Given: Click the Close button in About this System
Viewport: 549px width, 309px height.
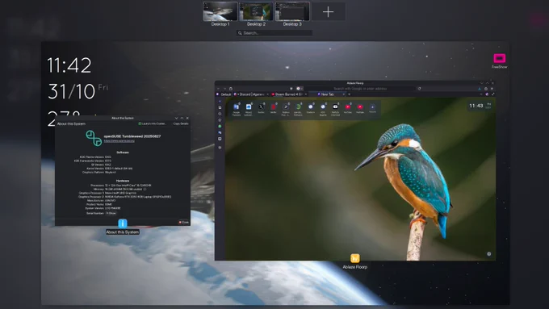Looking at the screenshot, I should 184,222.
